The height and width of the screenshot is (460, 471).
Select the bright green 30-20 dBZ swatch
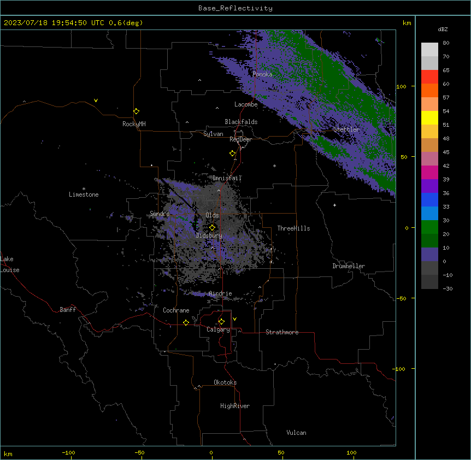(x=429, y=227)
